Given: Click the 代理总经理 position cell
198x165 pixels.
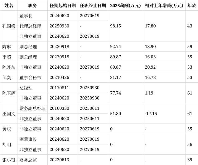Looking at the screenshot, I should coord(32,26).
